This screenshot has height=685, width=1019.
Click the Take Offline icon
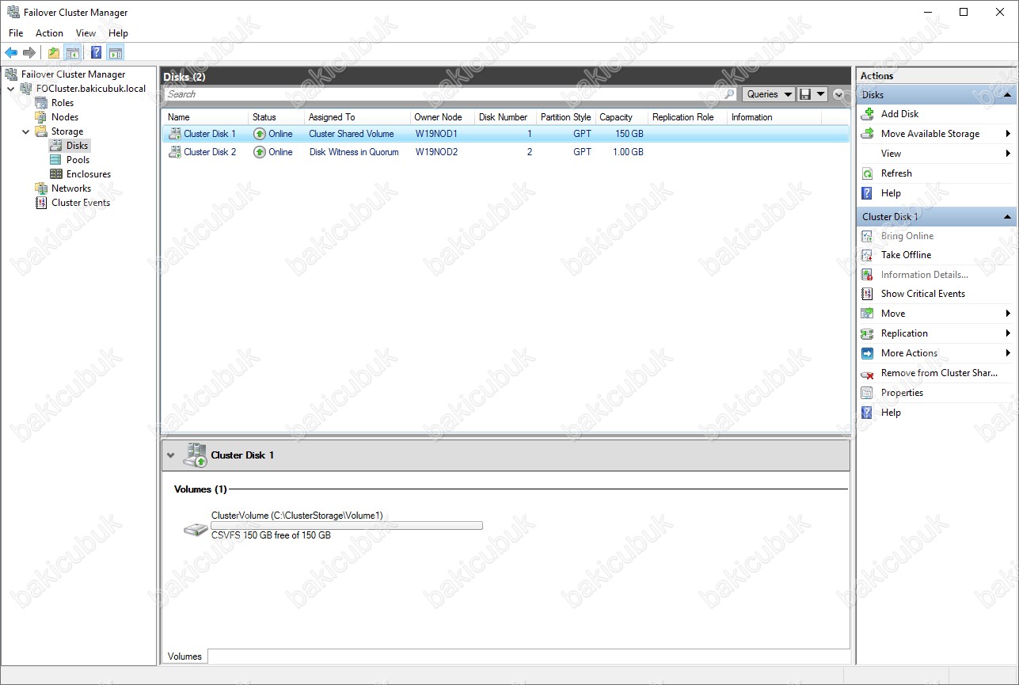tap(867, 255)
